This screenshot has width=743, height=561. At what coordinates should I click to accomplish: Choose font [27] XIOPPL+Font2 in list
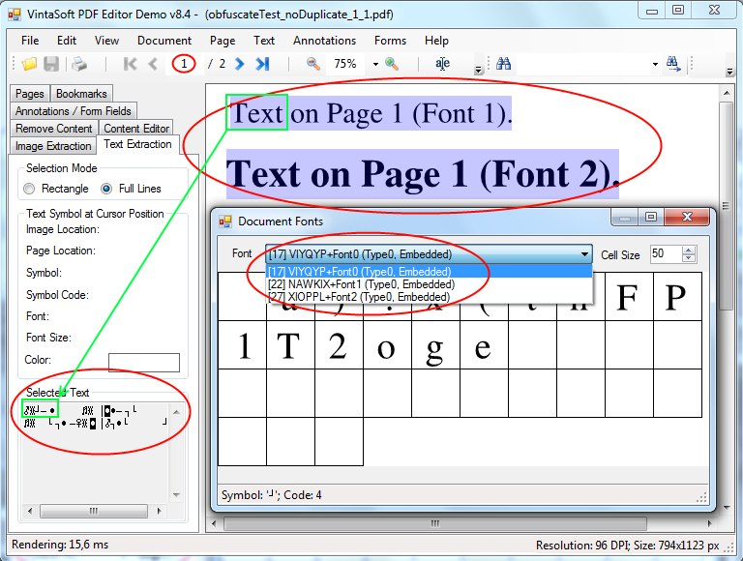pyautogui.click(x=429, y=297)
